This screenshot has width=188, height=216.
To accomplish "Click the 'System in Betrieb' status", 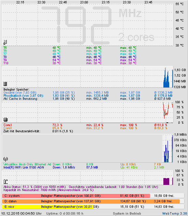I will (127, 214).
